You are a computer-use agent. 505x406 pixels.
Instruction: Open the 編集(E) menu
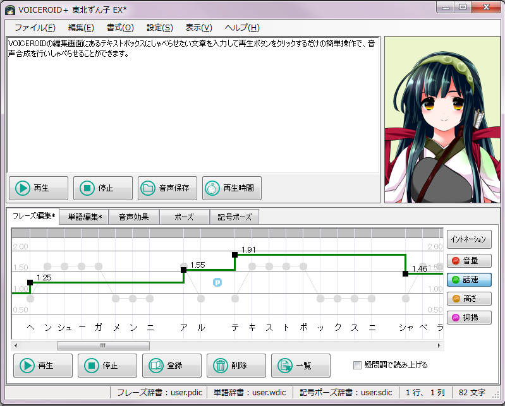[81, 28]
